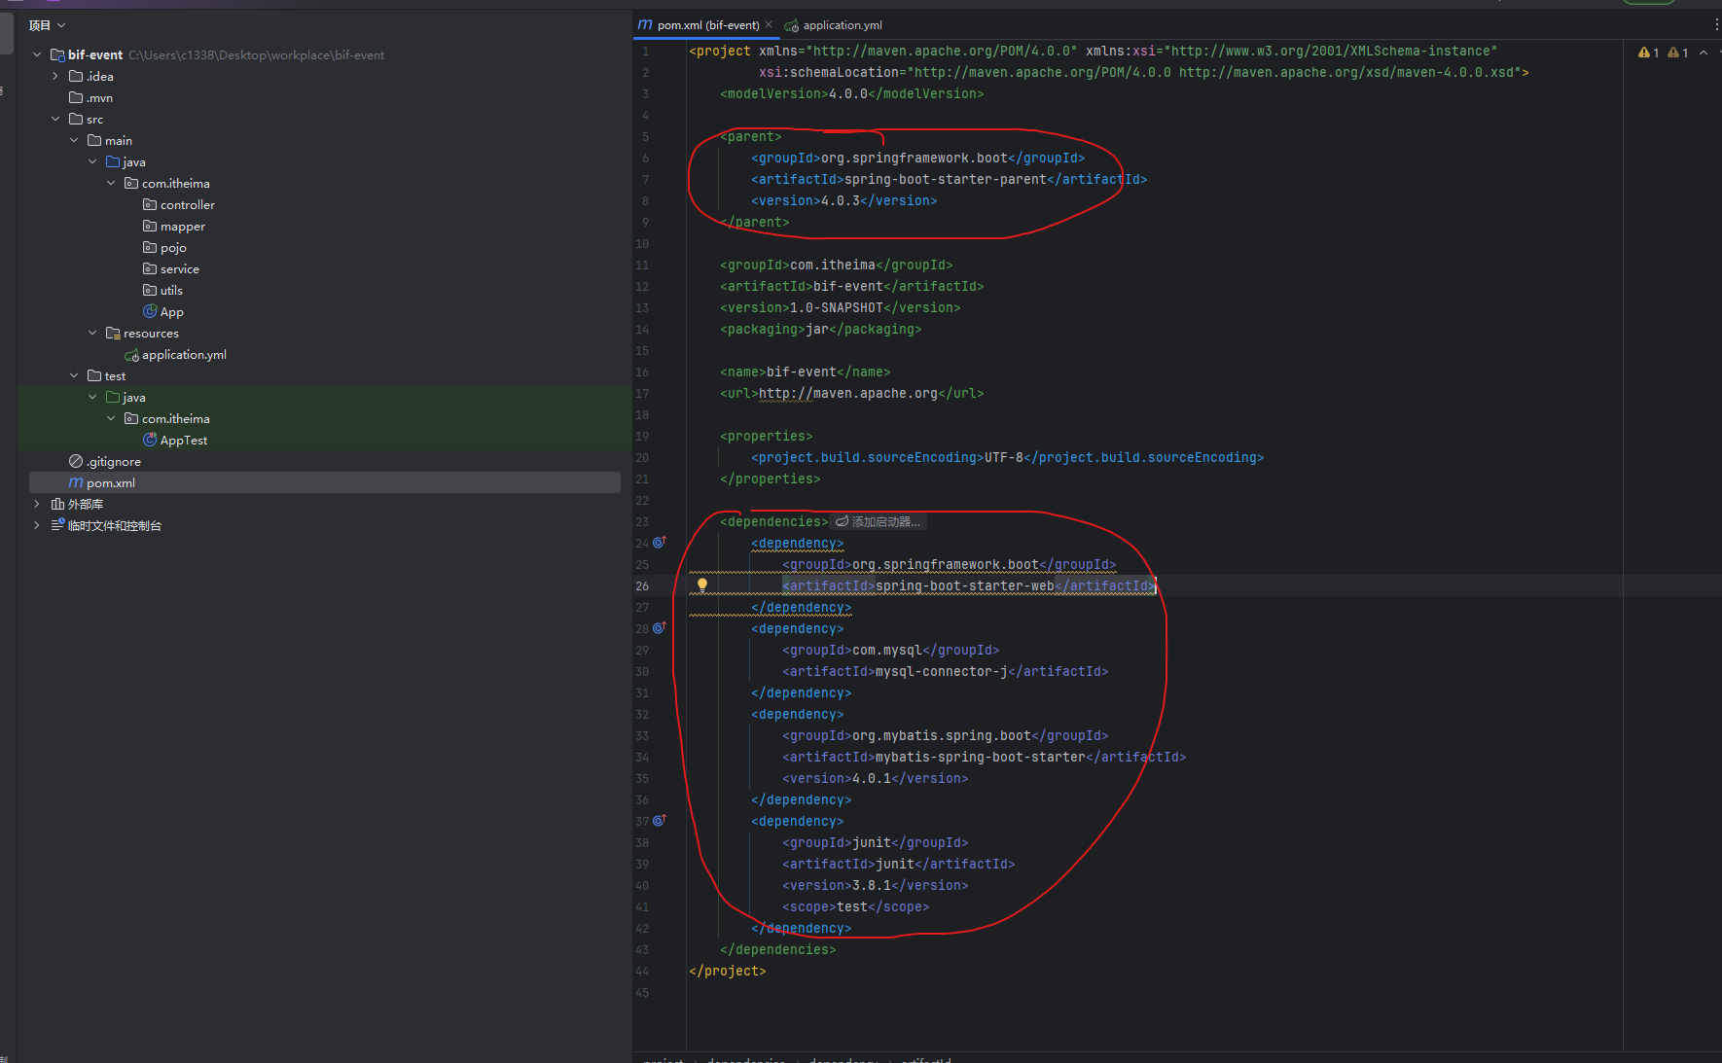Click the .mvn folder icon
Viewport: 1722px width, 1063px height.
click(76, 98)
